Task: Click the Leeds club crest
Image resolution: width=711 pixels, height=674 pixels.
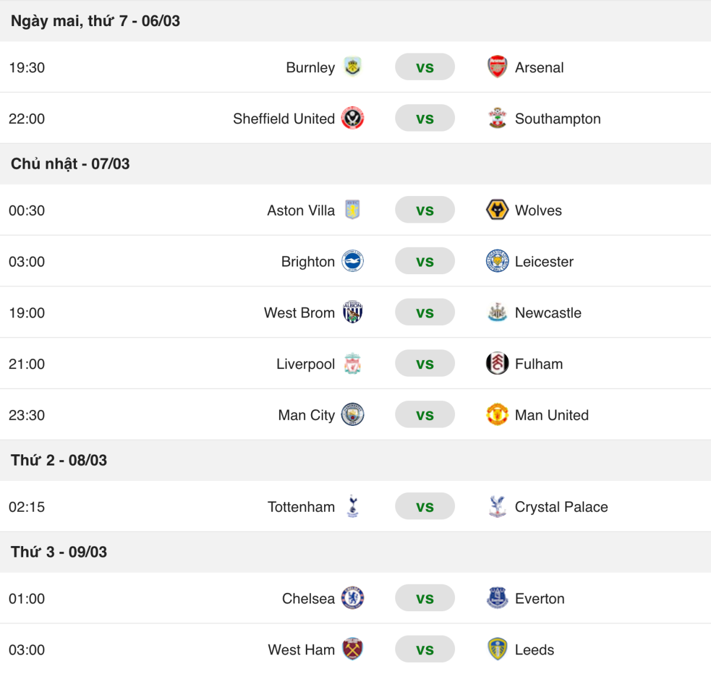Action: tap(498, 649)
